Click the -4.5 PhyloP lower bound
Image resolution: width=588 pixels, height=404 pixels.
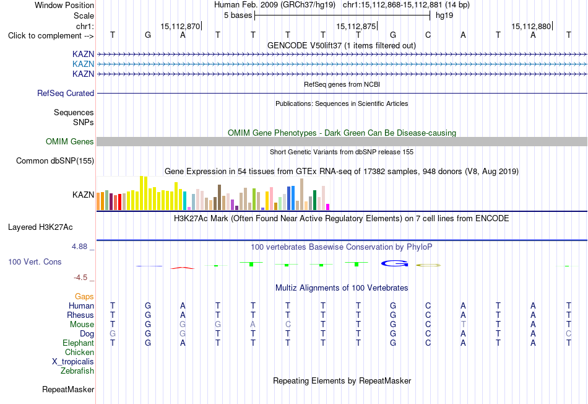[80, 278]
